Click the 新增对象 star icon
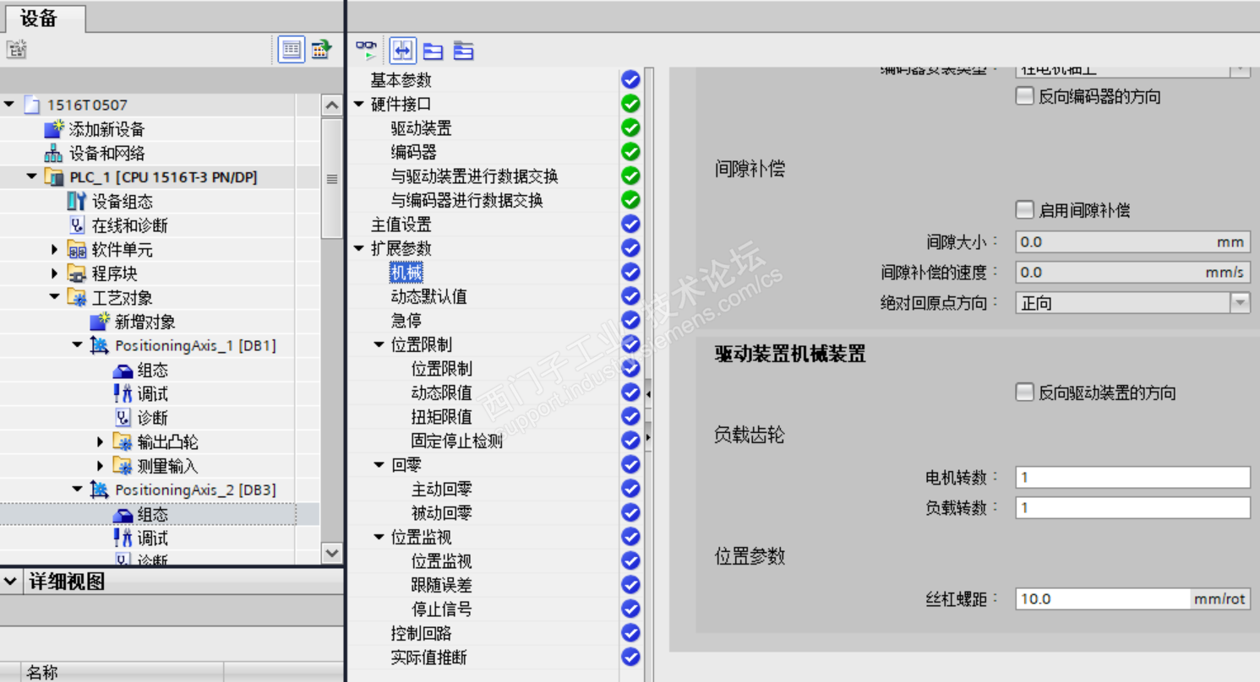This screenshot has height=682, width=1260. [100, 322]
